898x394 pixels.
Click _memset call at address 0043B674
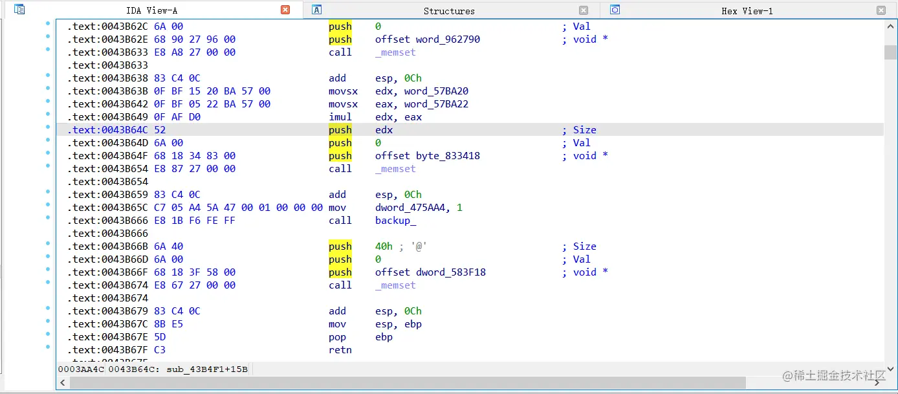click(395, 285)
